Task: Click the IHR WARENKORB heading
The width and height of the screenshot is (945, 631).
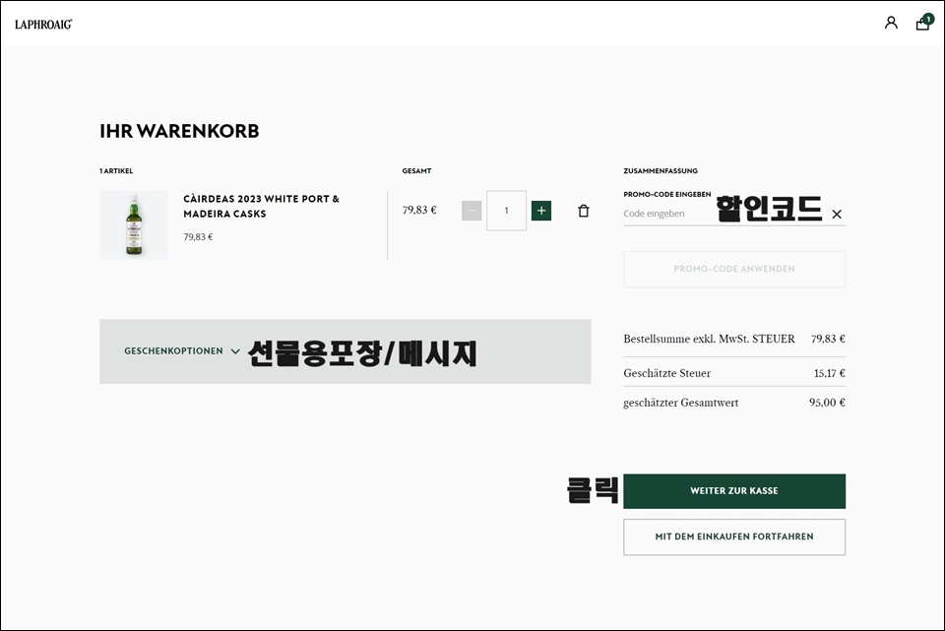Action: point(179,131)
